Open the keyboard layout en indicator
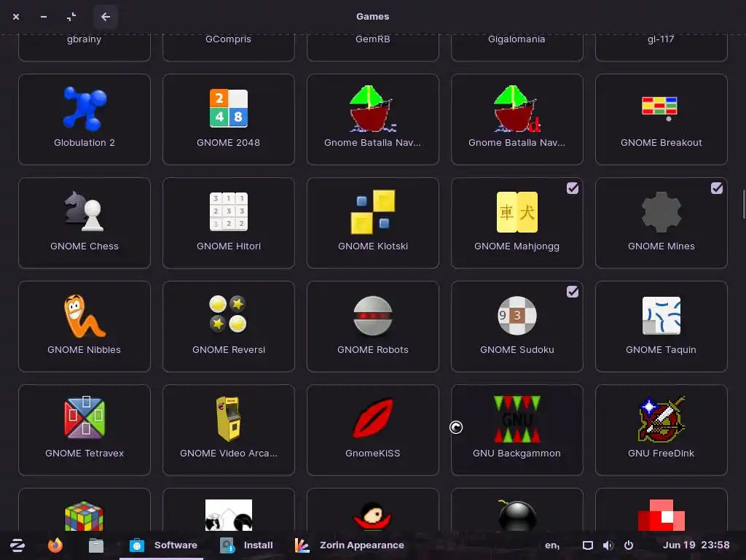The height and width of the screenshot is (560, 746). click(x=552, y=545)
